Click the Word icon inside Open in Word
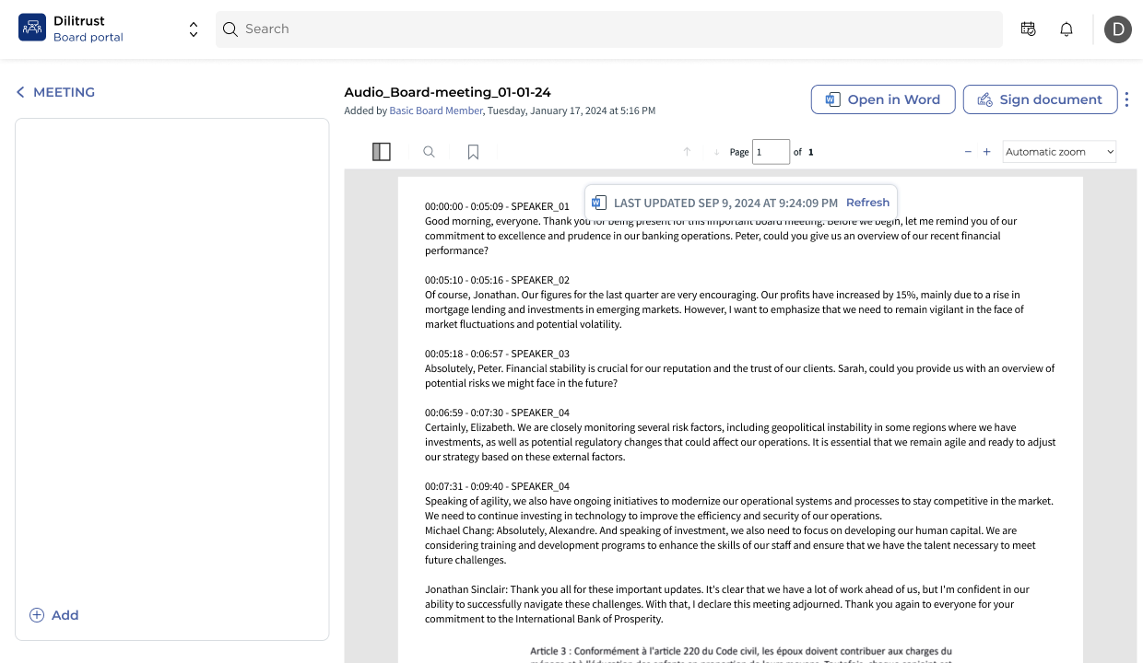 (832, 99)
